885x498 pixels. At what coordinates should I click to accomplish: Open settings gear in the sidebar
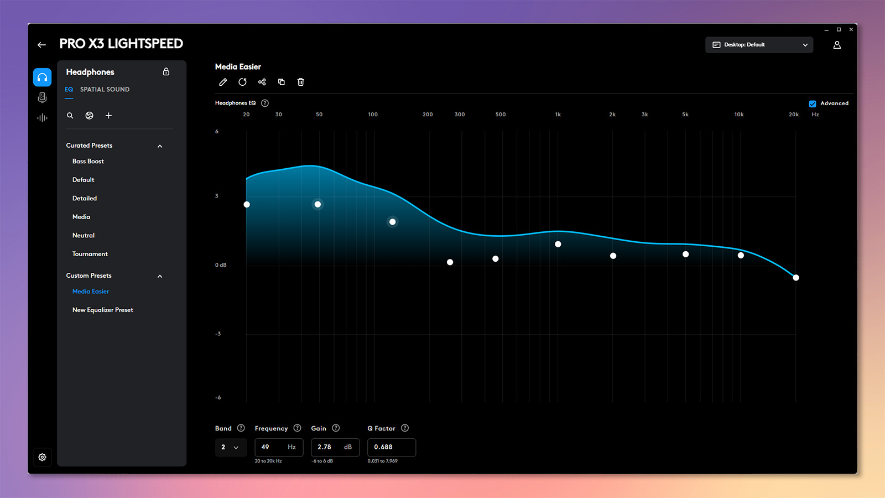[42, 457]
